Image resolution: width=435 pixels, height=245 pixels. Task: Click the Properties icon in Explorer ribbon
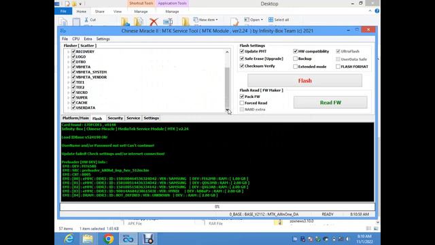coord(234,22)
